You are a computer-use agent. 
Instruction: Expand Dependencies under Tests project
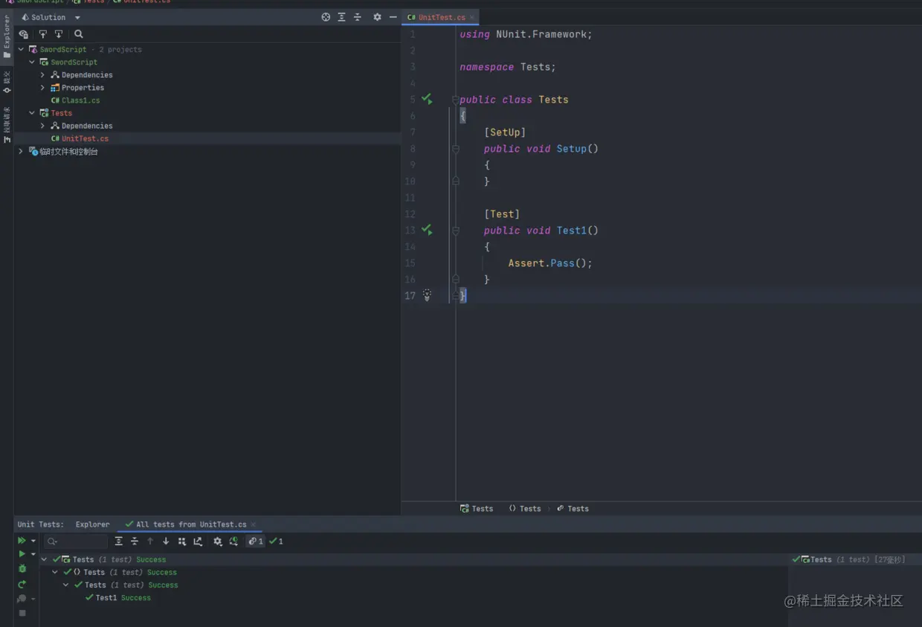[42, 126]
